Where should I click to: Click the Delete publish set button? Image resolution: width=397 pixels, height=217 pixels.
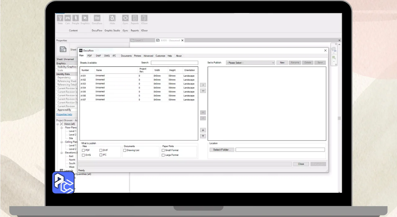(x=308, y=63)
